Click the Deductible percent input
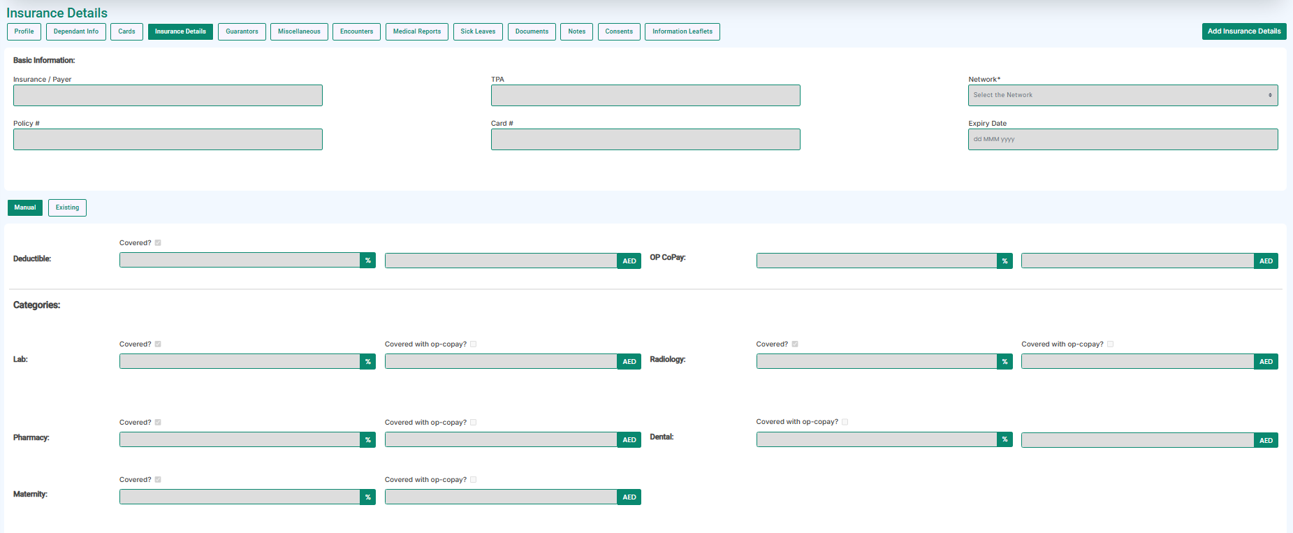The width and height of the screenshot is (1293, 533). (x=240, y=261)
